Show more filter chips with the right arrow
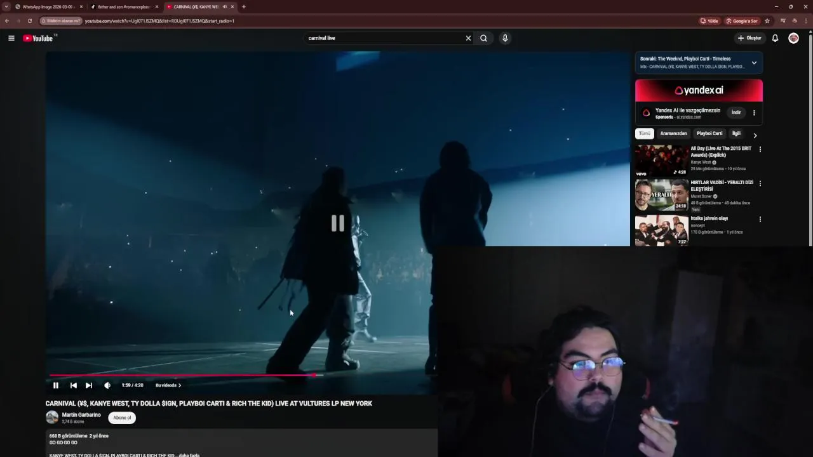Image resolution: width=813 pixels, height=457 pixels. click(x=755, y=135)
